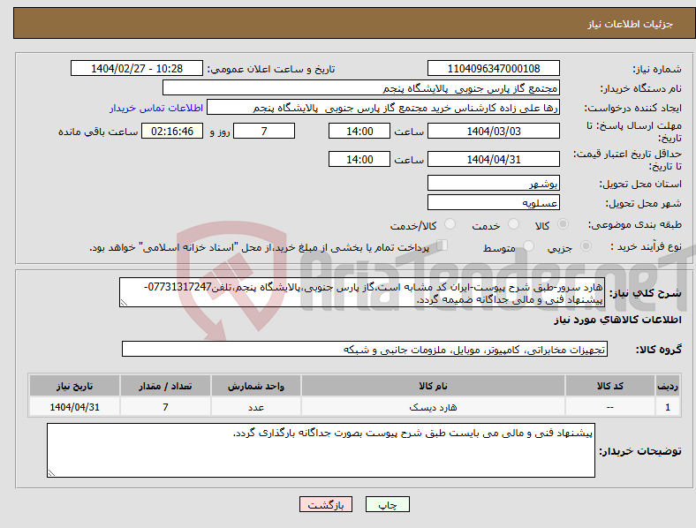Click the quantity cell showing 7 in table
Image resolution: width=696 pixels, height=528 pixels.
tap(165, 407)
